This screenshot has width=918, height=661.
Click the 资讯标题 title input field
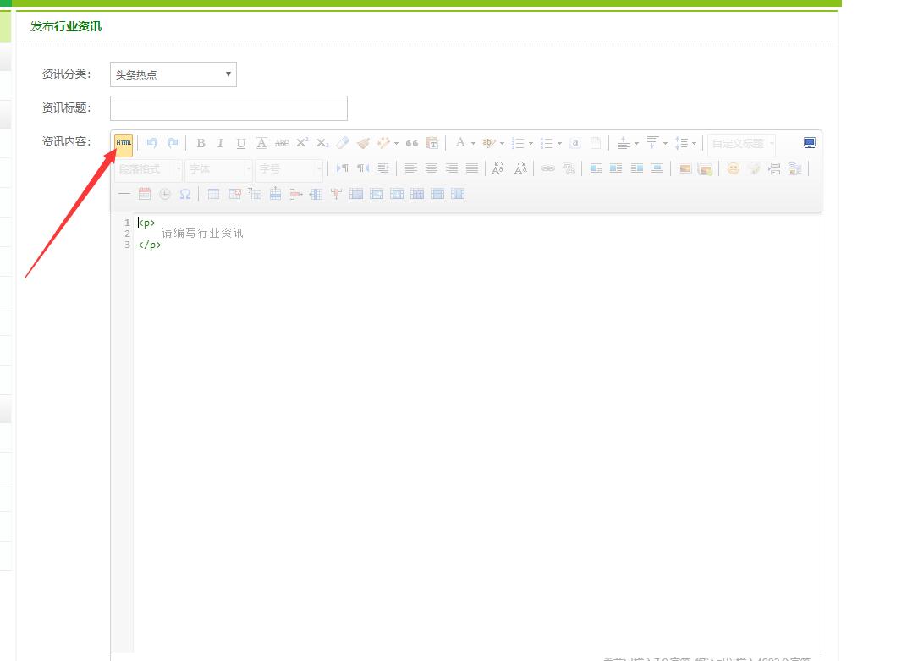(x=228, y=108)
